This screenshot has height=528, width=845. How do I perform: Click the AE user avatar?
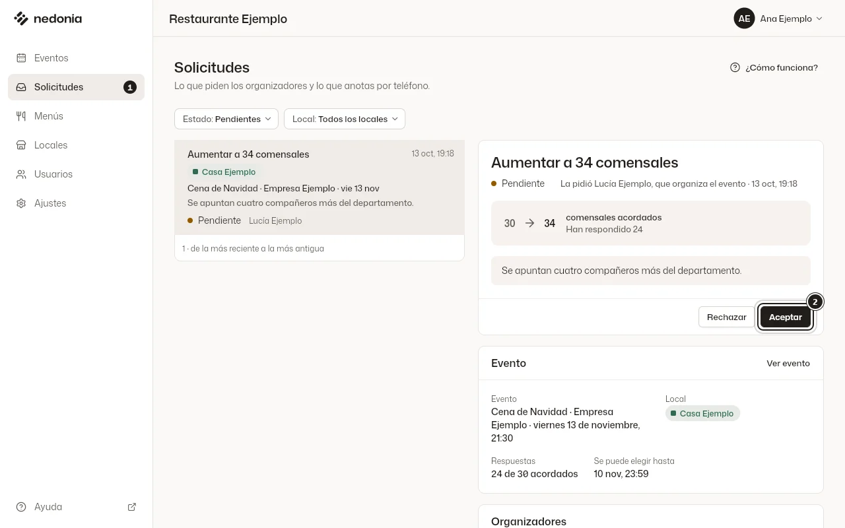(x=744, y=18)
